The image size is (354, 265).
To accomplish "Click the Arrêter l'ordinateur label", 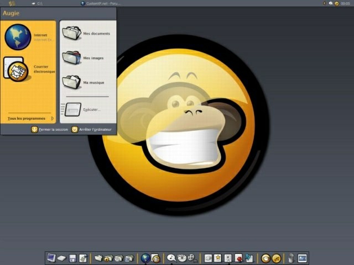I will pos(95,130).
